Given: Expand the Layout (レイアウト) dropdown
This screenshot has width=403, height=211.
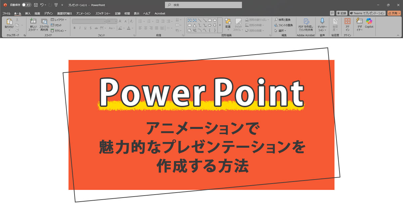Looking at the screenshot, I should 58,20.
